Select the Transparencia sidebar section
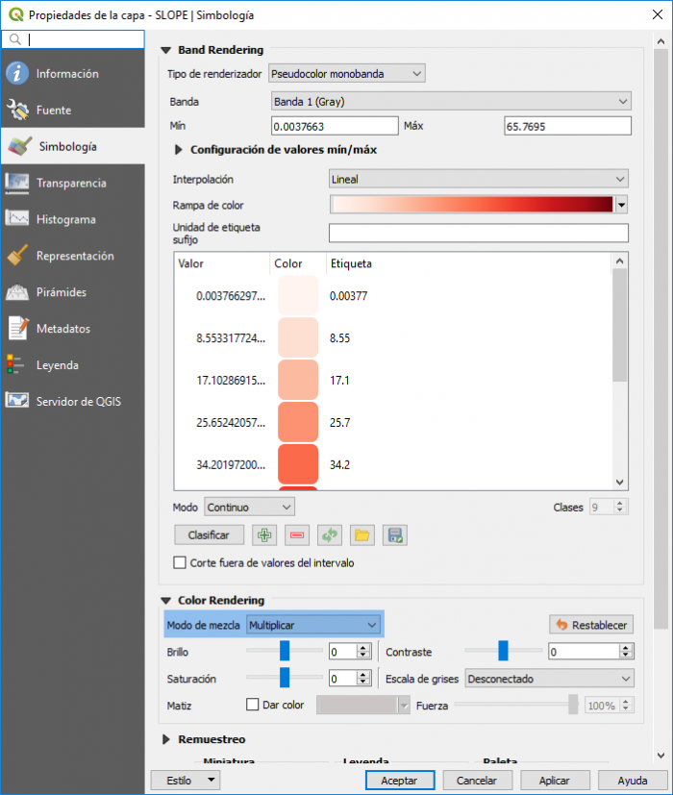This screenshot has width=673, height=795. [x=72, y=183]
